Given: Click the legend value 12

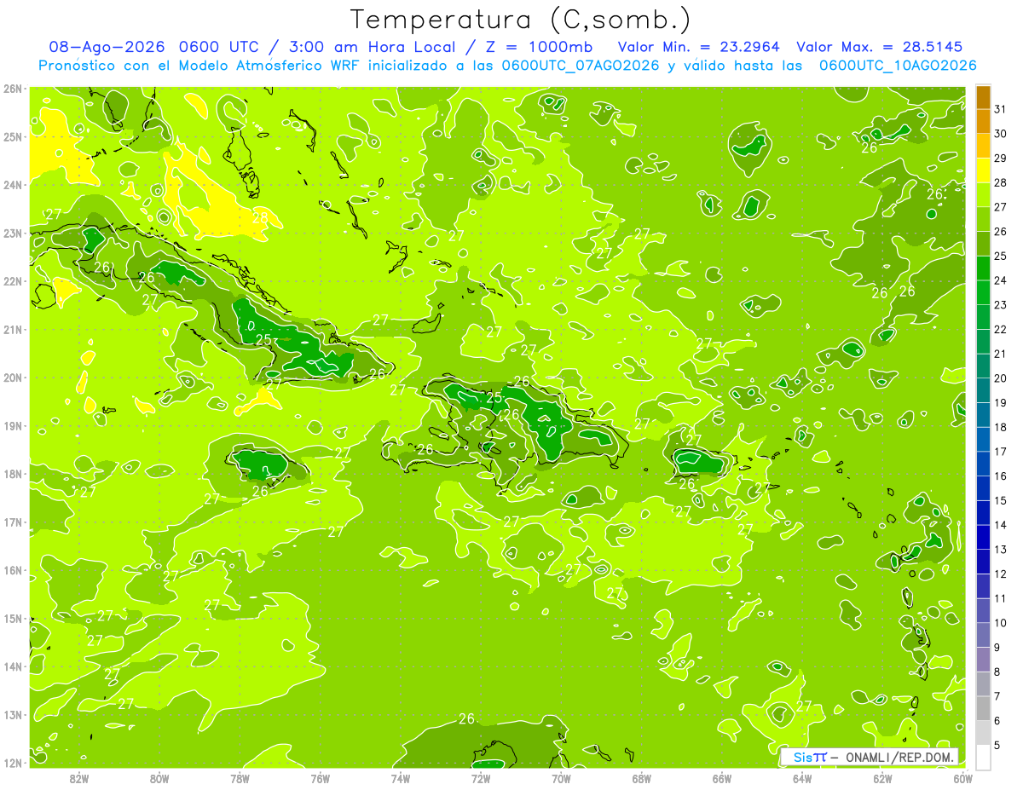Looking at the screenshot, I should (1000, 574).
